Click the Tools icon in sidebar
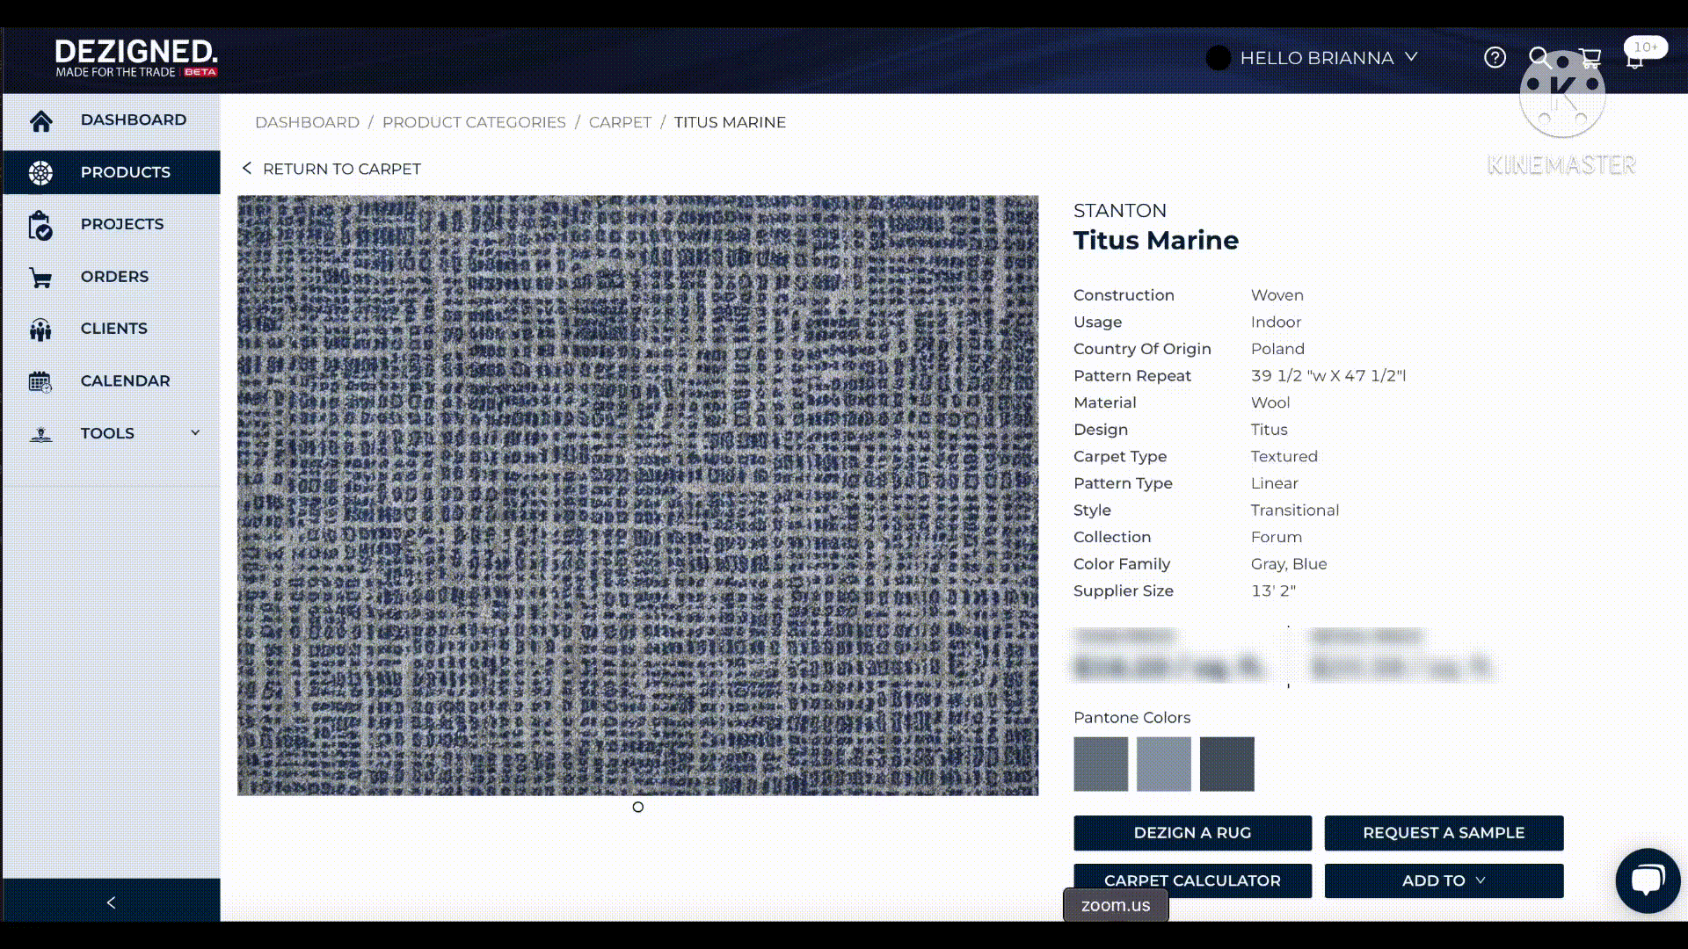This screenshot has height=949, width=1688. coord(40,434)
